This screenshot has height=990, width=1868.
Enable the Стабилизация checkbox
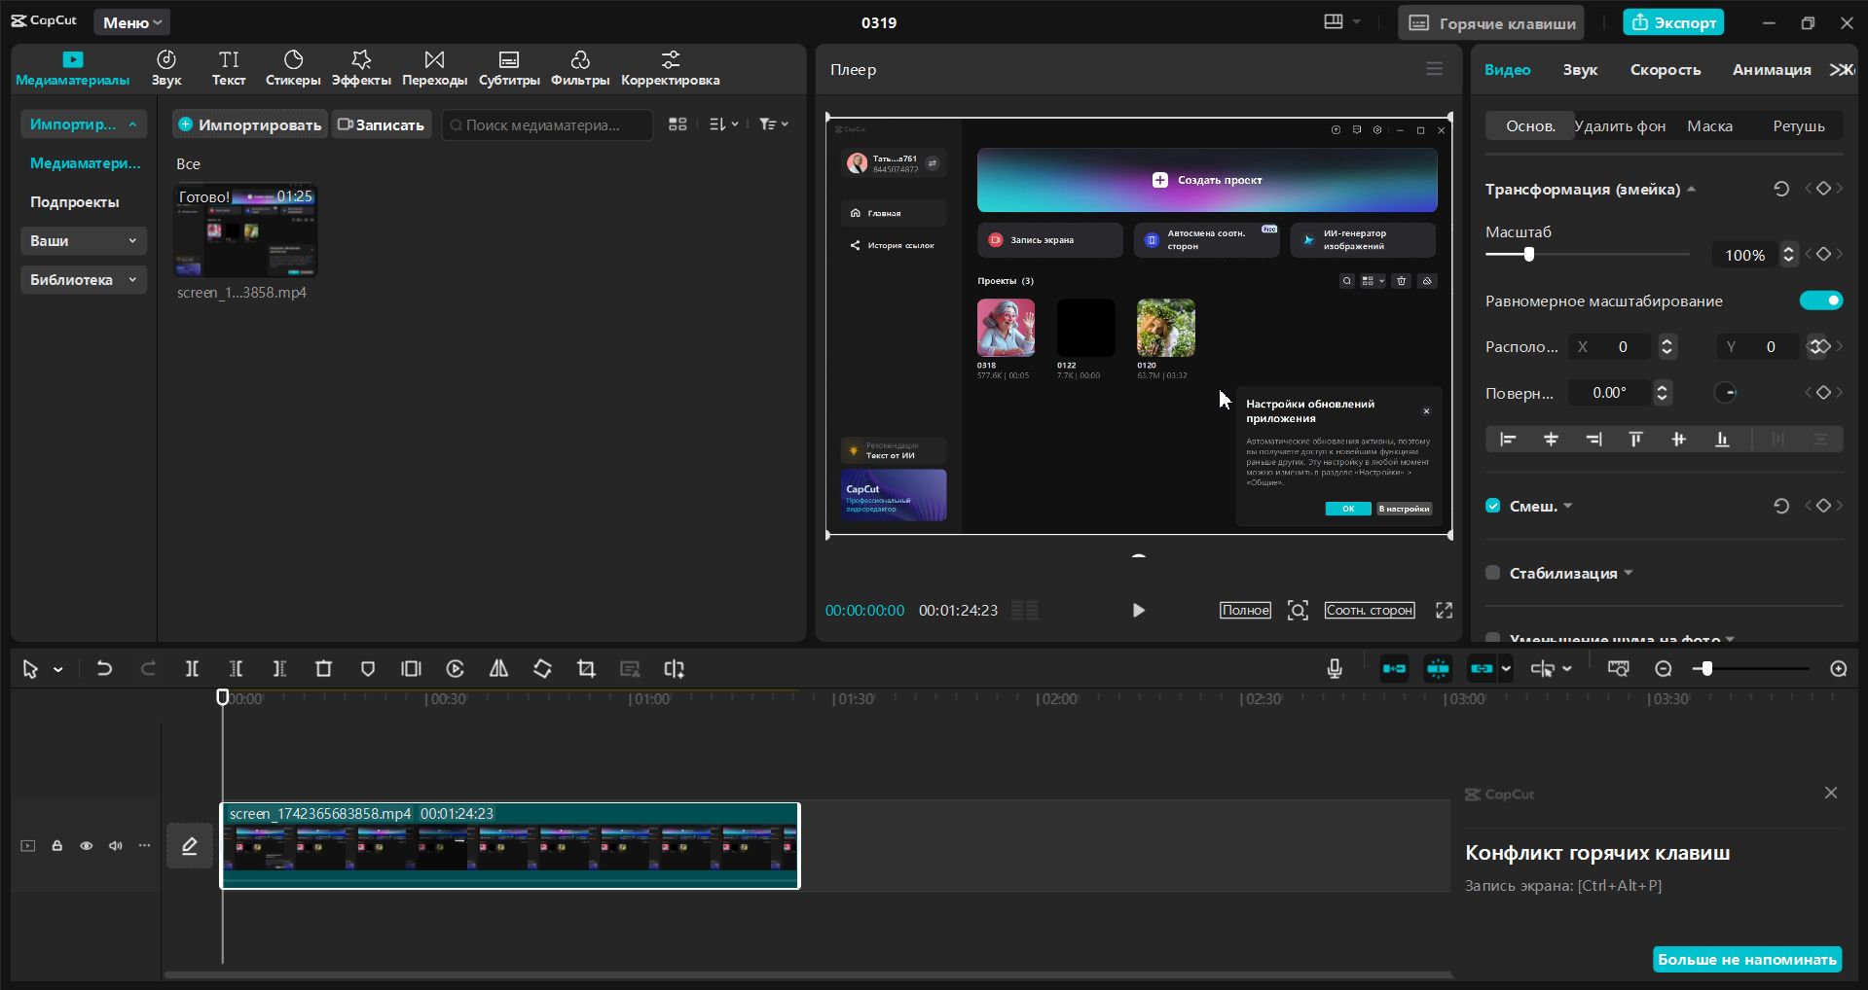click(x=1493, y=573)
